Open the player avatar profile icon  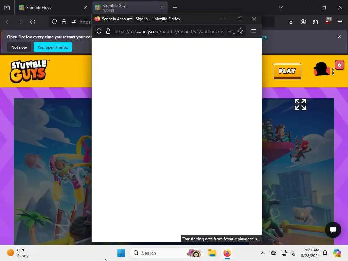click(x=321, y=69)
